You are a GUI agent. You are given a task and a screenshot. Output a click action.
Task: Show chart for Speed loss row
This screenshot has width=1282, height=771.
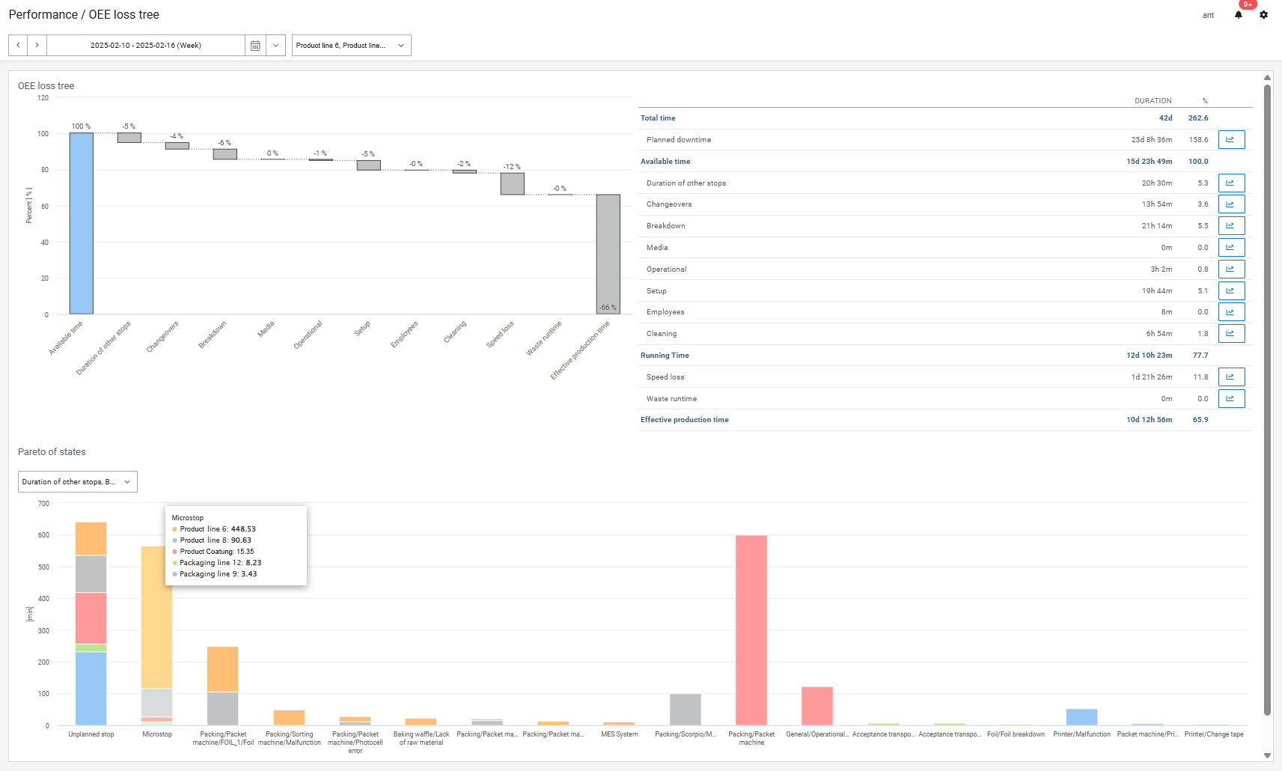(1231, 377)
